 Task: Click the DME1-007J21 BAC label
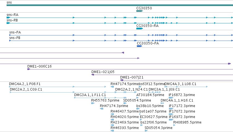coord(132,77)
